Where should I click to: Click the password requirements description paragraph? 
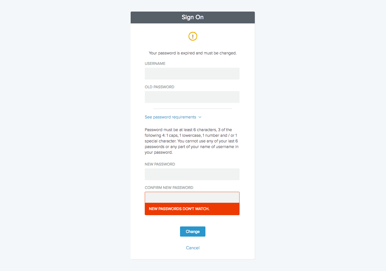coord(191,141)
